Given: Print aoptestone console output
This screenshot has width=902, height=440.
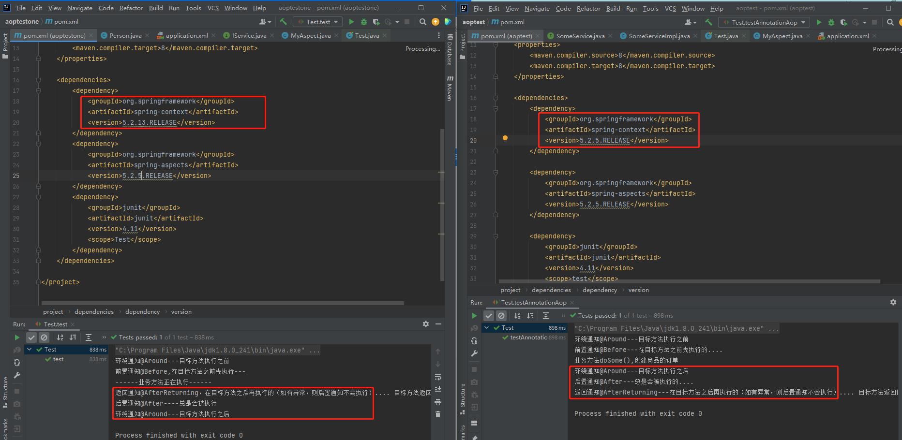Looking at the screenshot, I should tap(438, 402).
